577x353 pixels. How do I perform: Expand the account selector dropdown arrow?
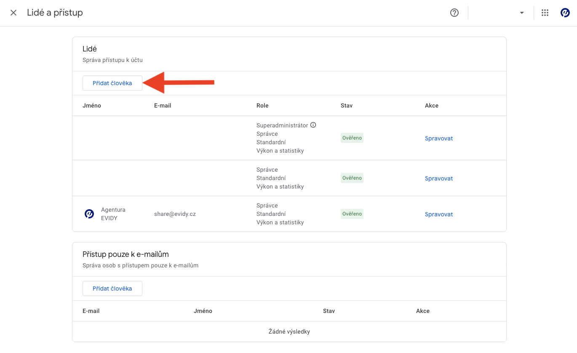coord(522,13)
